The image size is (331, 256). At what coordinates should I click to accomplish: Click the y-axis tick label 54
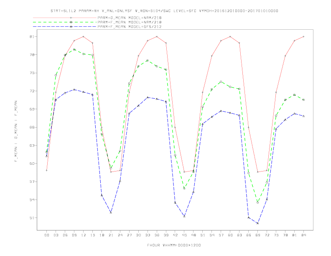click(x=32, y=200)
